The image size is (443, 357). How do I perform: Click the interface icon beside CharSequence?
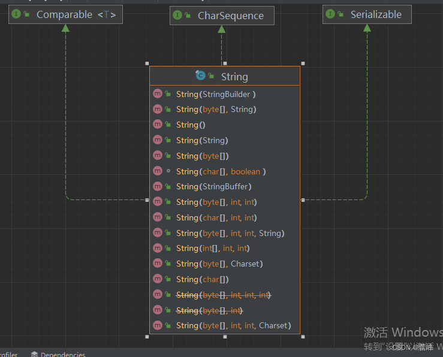coord(177,14)
